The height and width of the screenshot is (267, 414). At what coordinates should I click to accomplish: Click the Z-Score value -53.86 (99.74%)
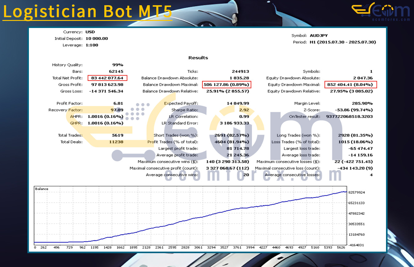[x=353, y=110]
